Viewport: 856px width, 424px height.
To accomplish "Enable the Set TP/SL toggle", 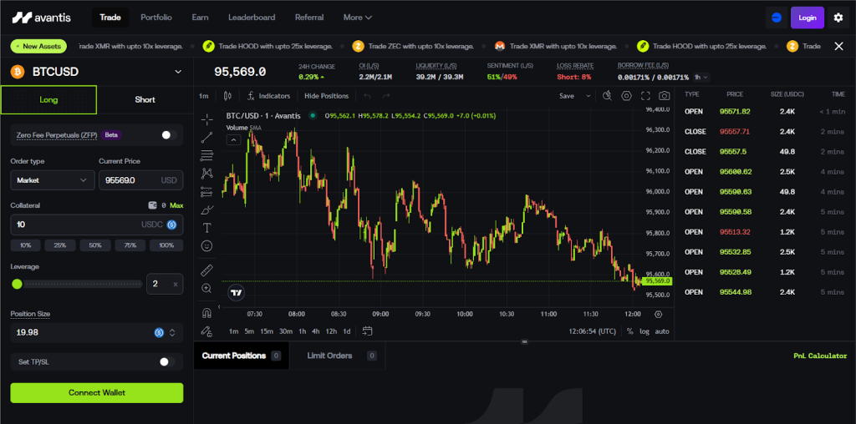I will pos(167,361).
